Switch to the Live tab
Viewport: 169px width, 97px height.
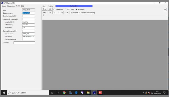(x=44, y=6)
